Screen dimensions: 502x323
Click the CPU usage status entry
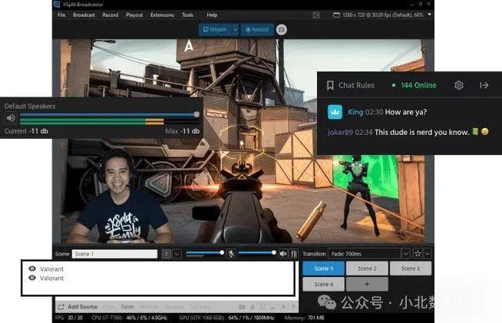tap(130, 318)
